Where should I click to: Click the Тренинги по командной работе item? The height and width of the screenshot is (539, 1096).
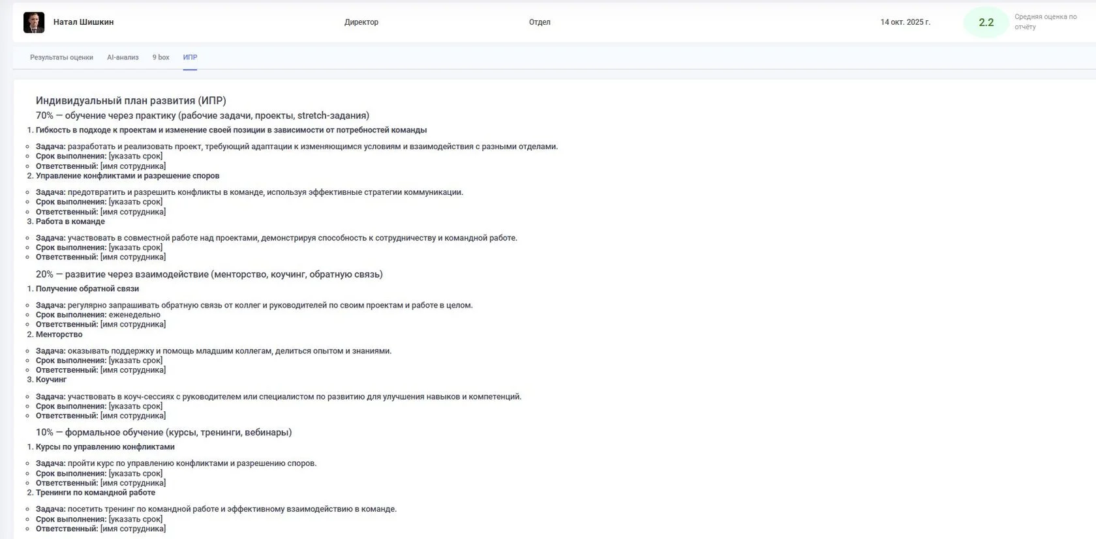tap(95, 493)
